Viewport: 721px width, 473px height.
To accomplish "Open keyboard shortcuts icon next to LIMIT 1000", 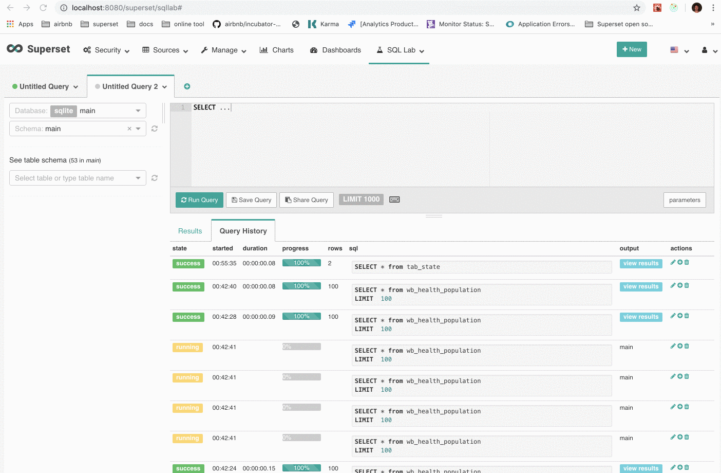I will click(x=394, y=199).
